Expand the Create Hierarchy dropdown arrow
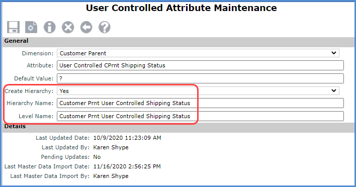This screenshot has width=356, height=187. coord(333,91)
